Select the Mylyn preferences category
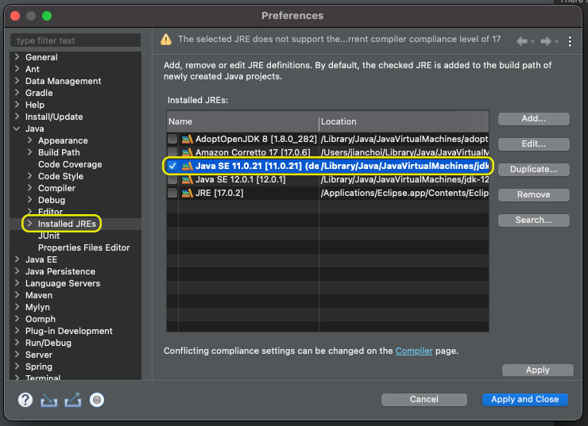Viewport: 588px width, 426px height. [x=37, y=307]
